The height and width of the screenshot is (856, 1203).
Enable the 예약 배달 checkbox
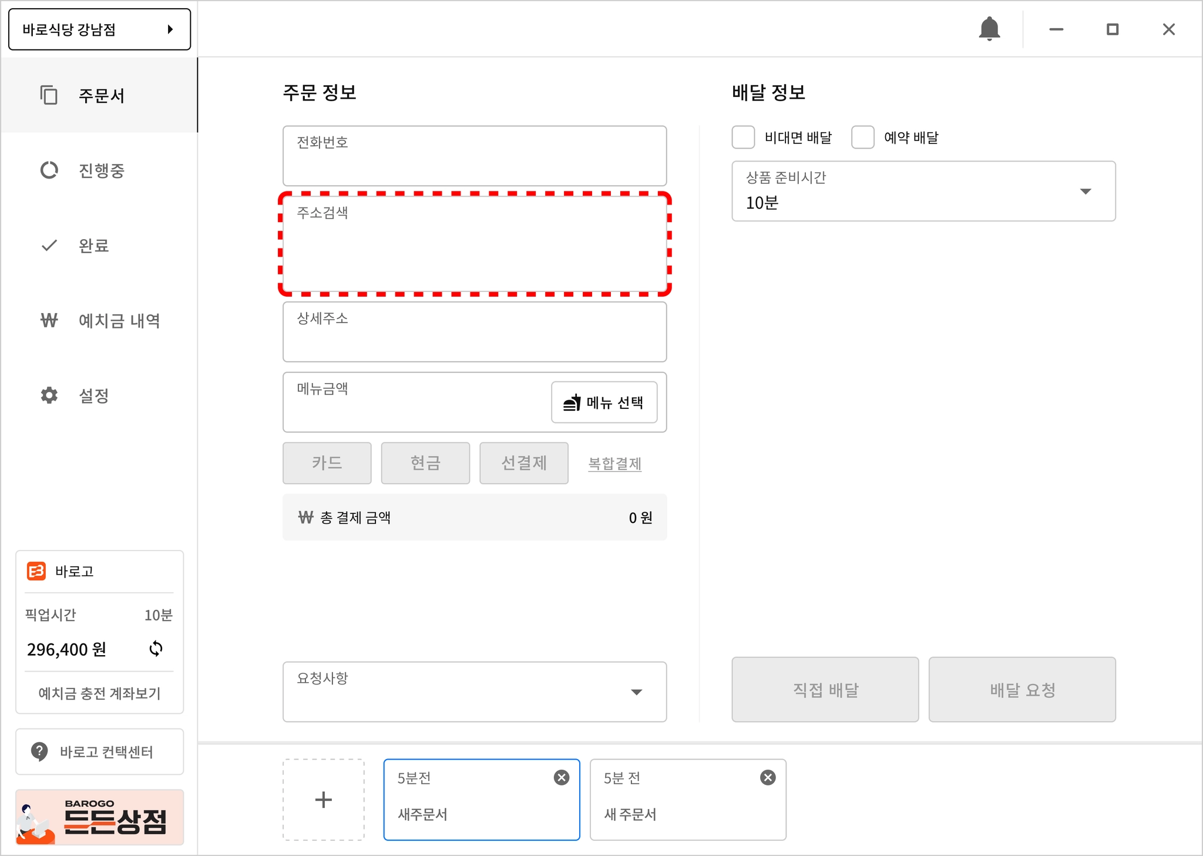(862, 137)
